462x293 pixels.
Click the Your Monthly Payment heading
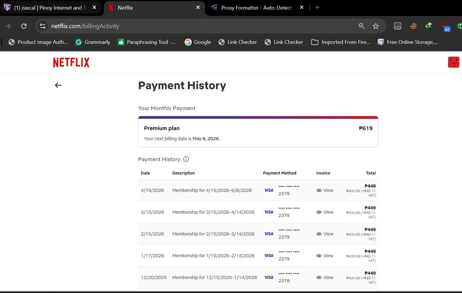167,108
